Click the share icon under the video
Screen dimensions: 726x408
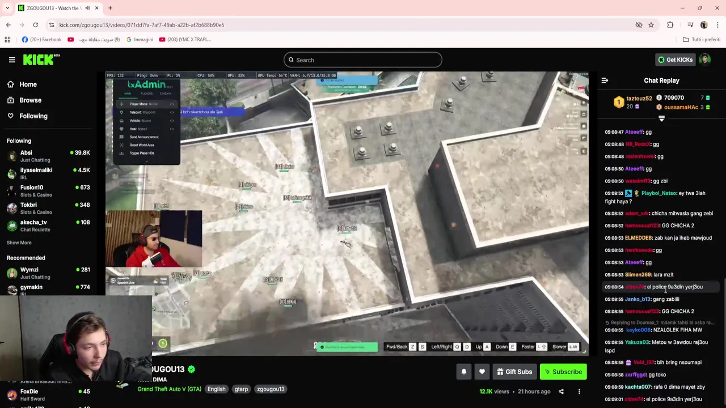(x=561, y=392)
